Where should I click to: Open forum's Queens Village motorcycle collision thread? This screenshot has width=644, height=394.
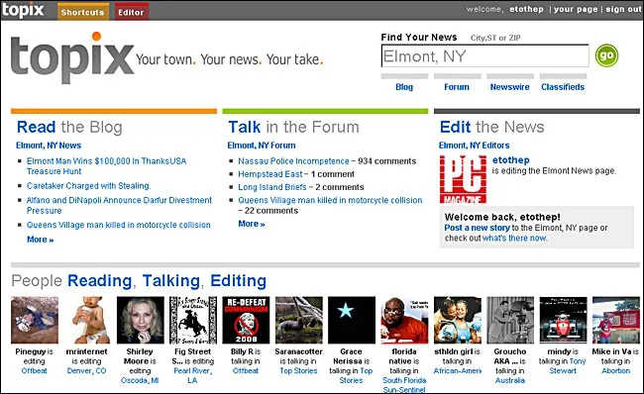coord(330,200)
